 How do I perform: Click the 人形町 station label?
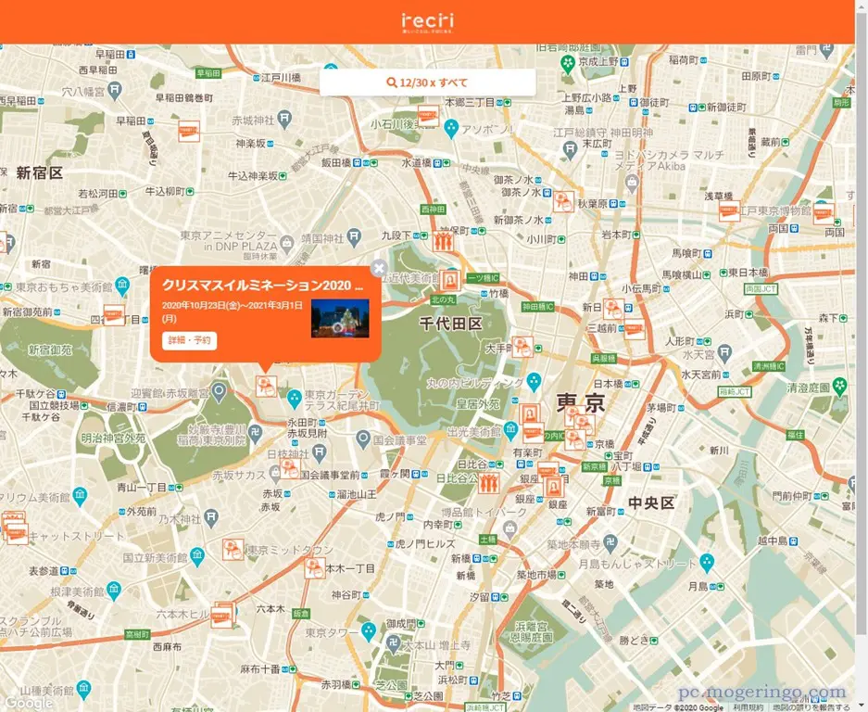[x=680, y=341]
